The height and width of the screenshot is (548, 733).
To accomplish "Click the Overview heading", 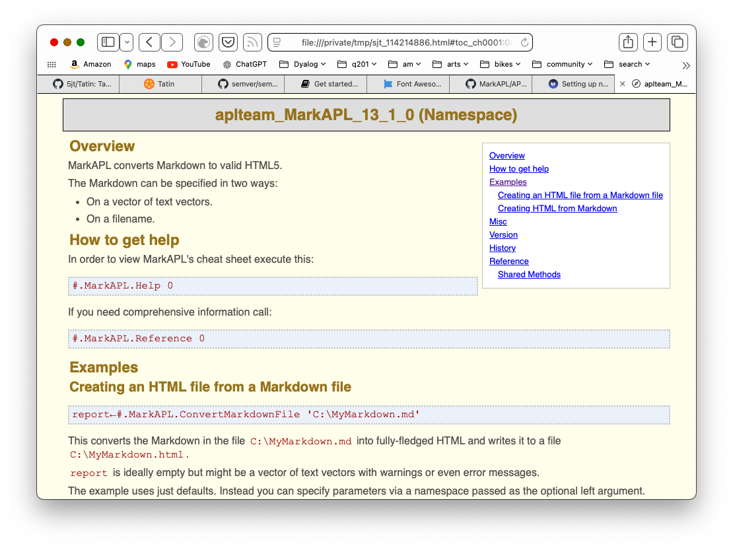I will click(102, 146).
